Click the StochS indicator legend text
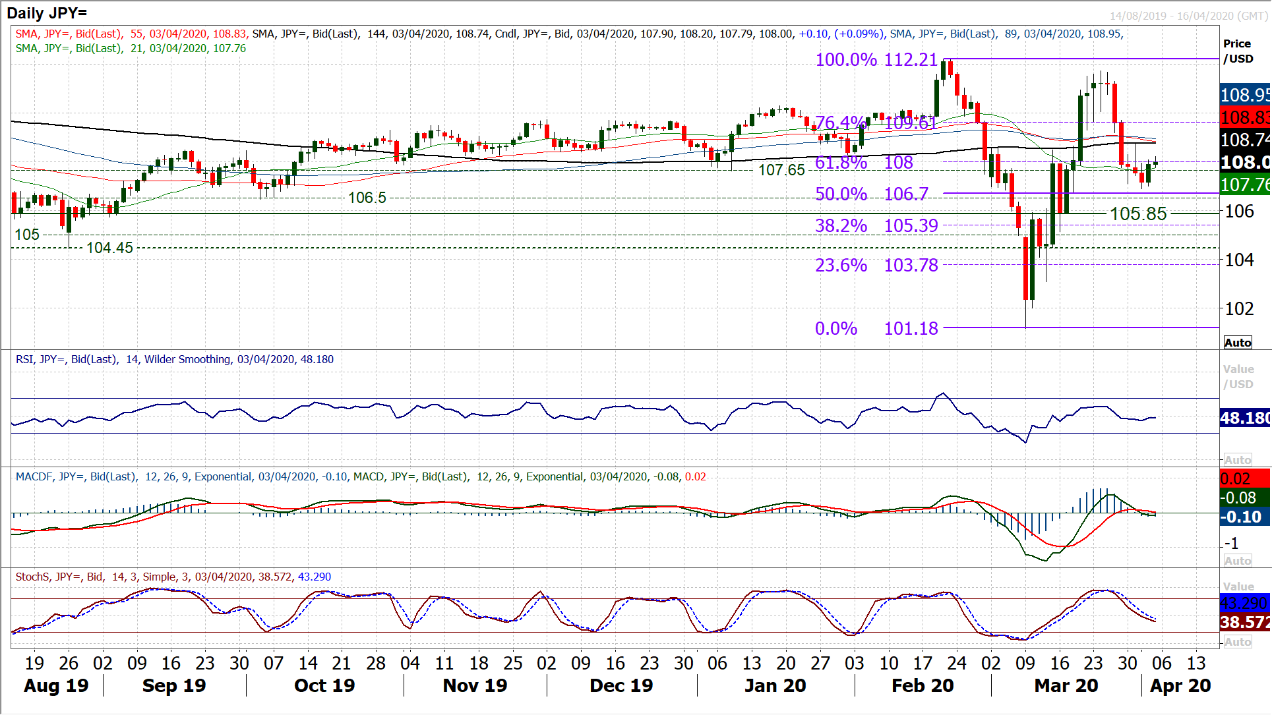 pyautogui.click(x=173, y=577)
